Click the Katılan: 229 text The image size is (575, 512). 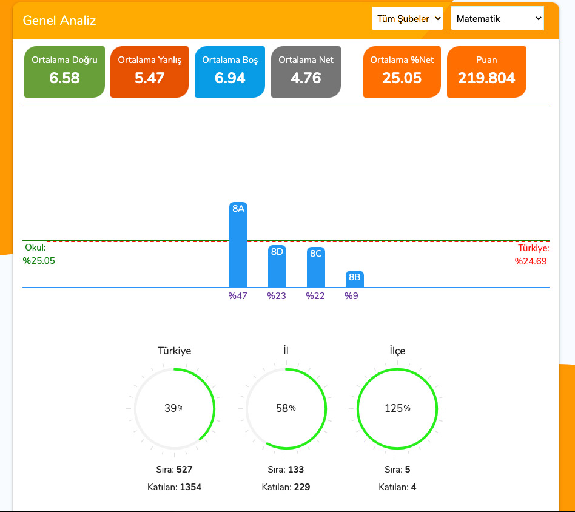[286, 487]
